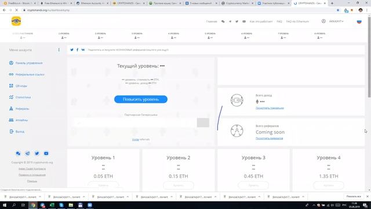The width and height of the screenshot is (371, 209).
Task: Open Excel from the taskbar
Action: [52, 205]
